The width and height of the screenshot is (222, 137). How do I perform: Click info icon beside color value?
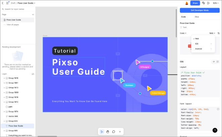(x=218, y=109)
